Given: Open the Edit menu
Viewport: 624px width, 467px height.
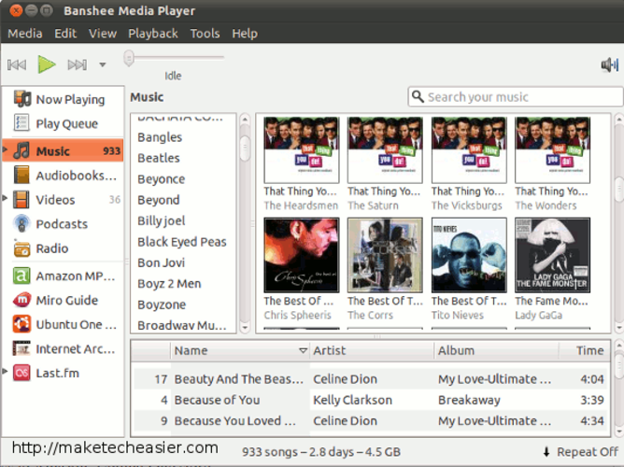Looking at the screenshot, I should pos(65,34).
